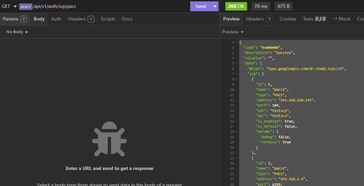The image size is (364, 186).
Task: Click the Send button
Action: (200, 6)
